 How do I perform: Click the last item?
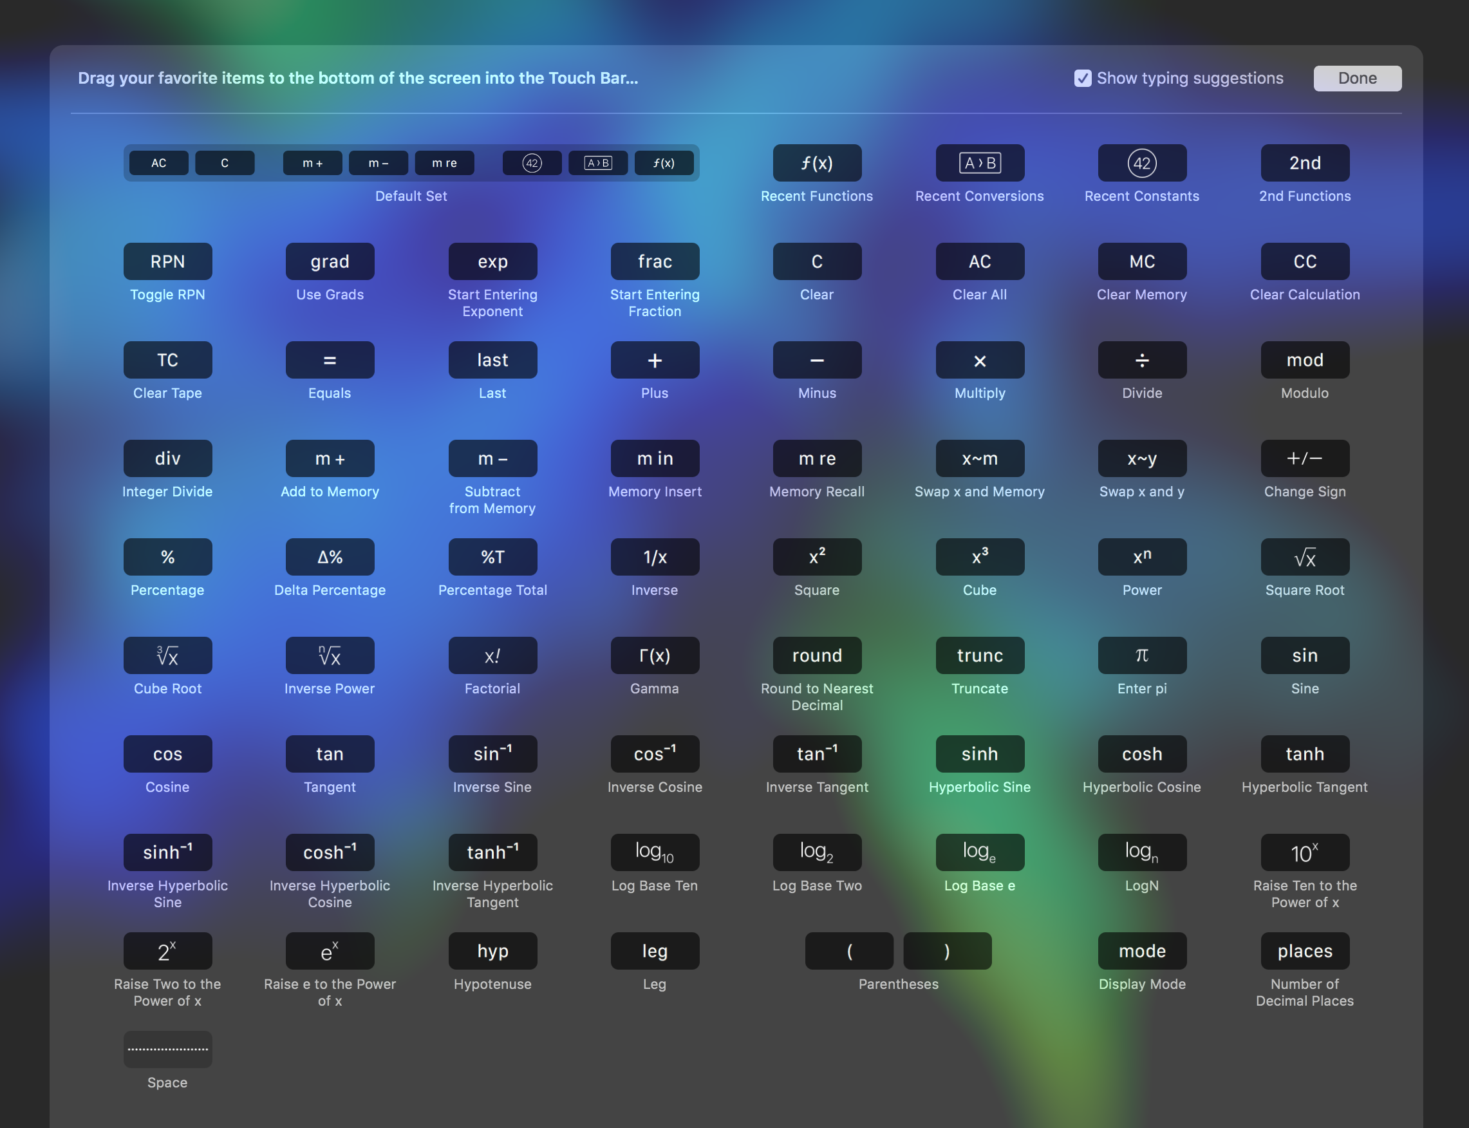[x=492, y=360]
